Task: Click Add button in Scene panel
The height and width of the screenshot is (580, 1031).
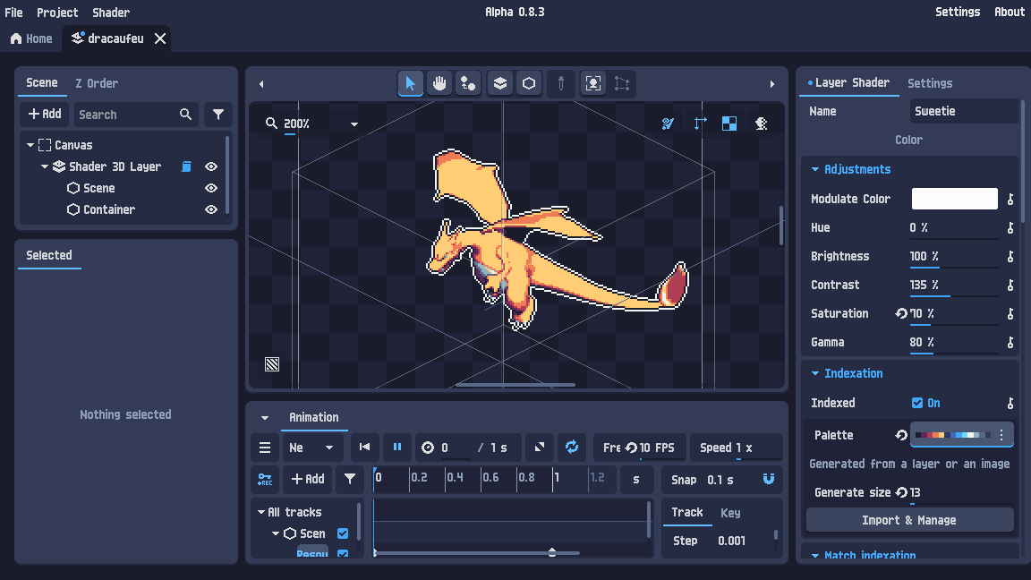Action: (44, 115)
